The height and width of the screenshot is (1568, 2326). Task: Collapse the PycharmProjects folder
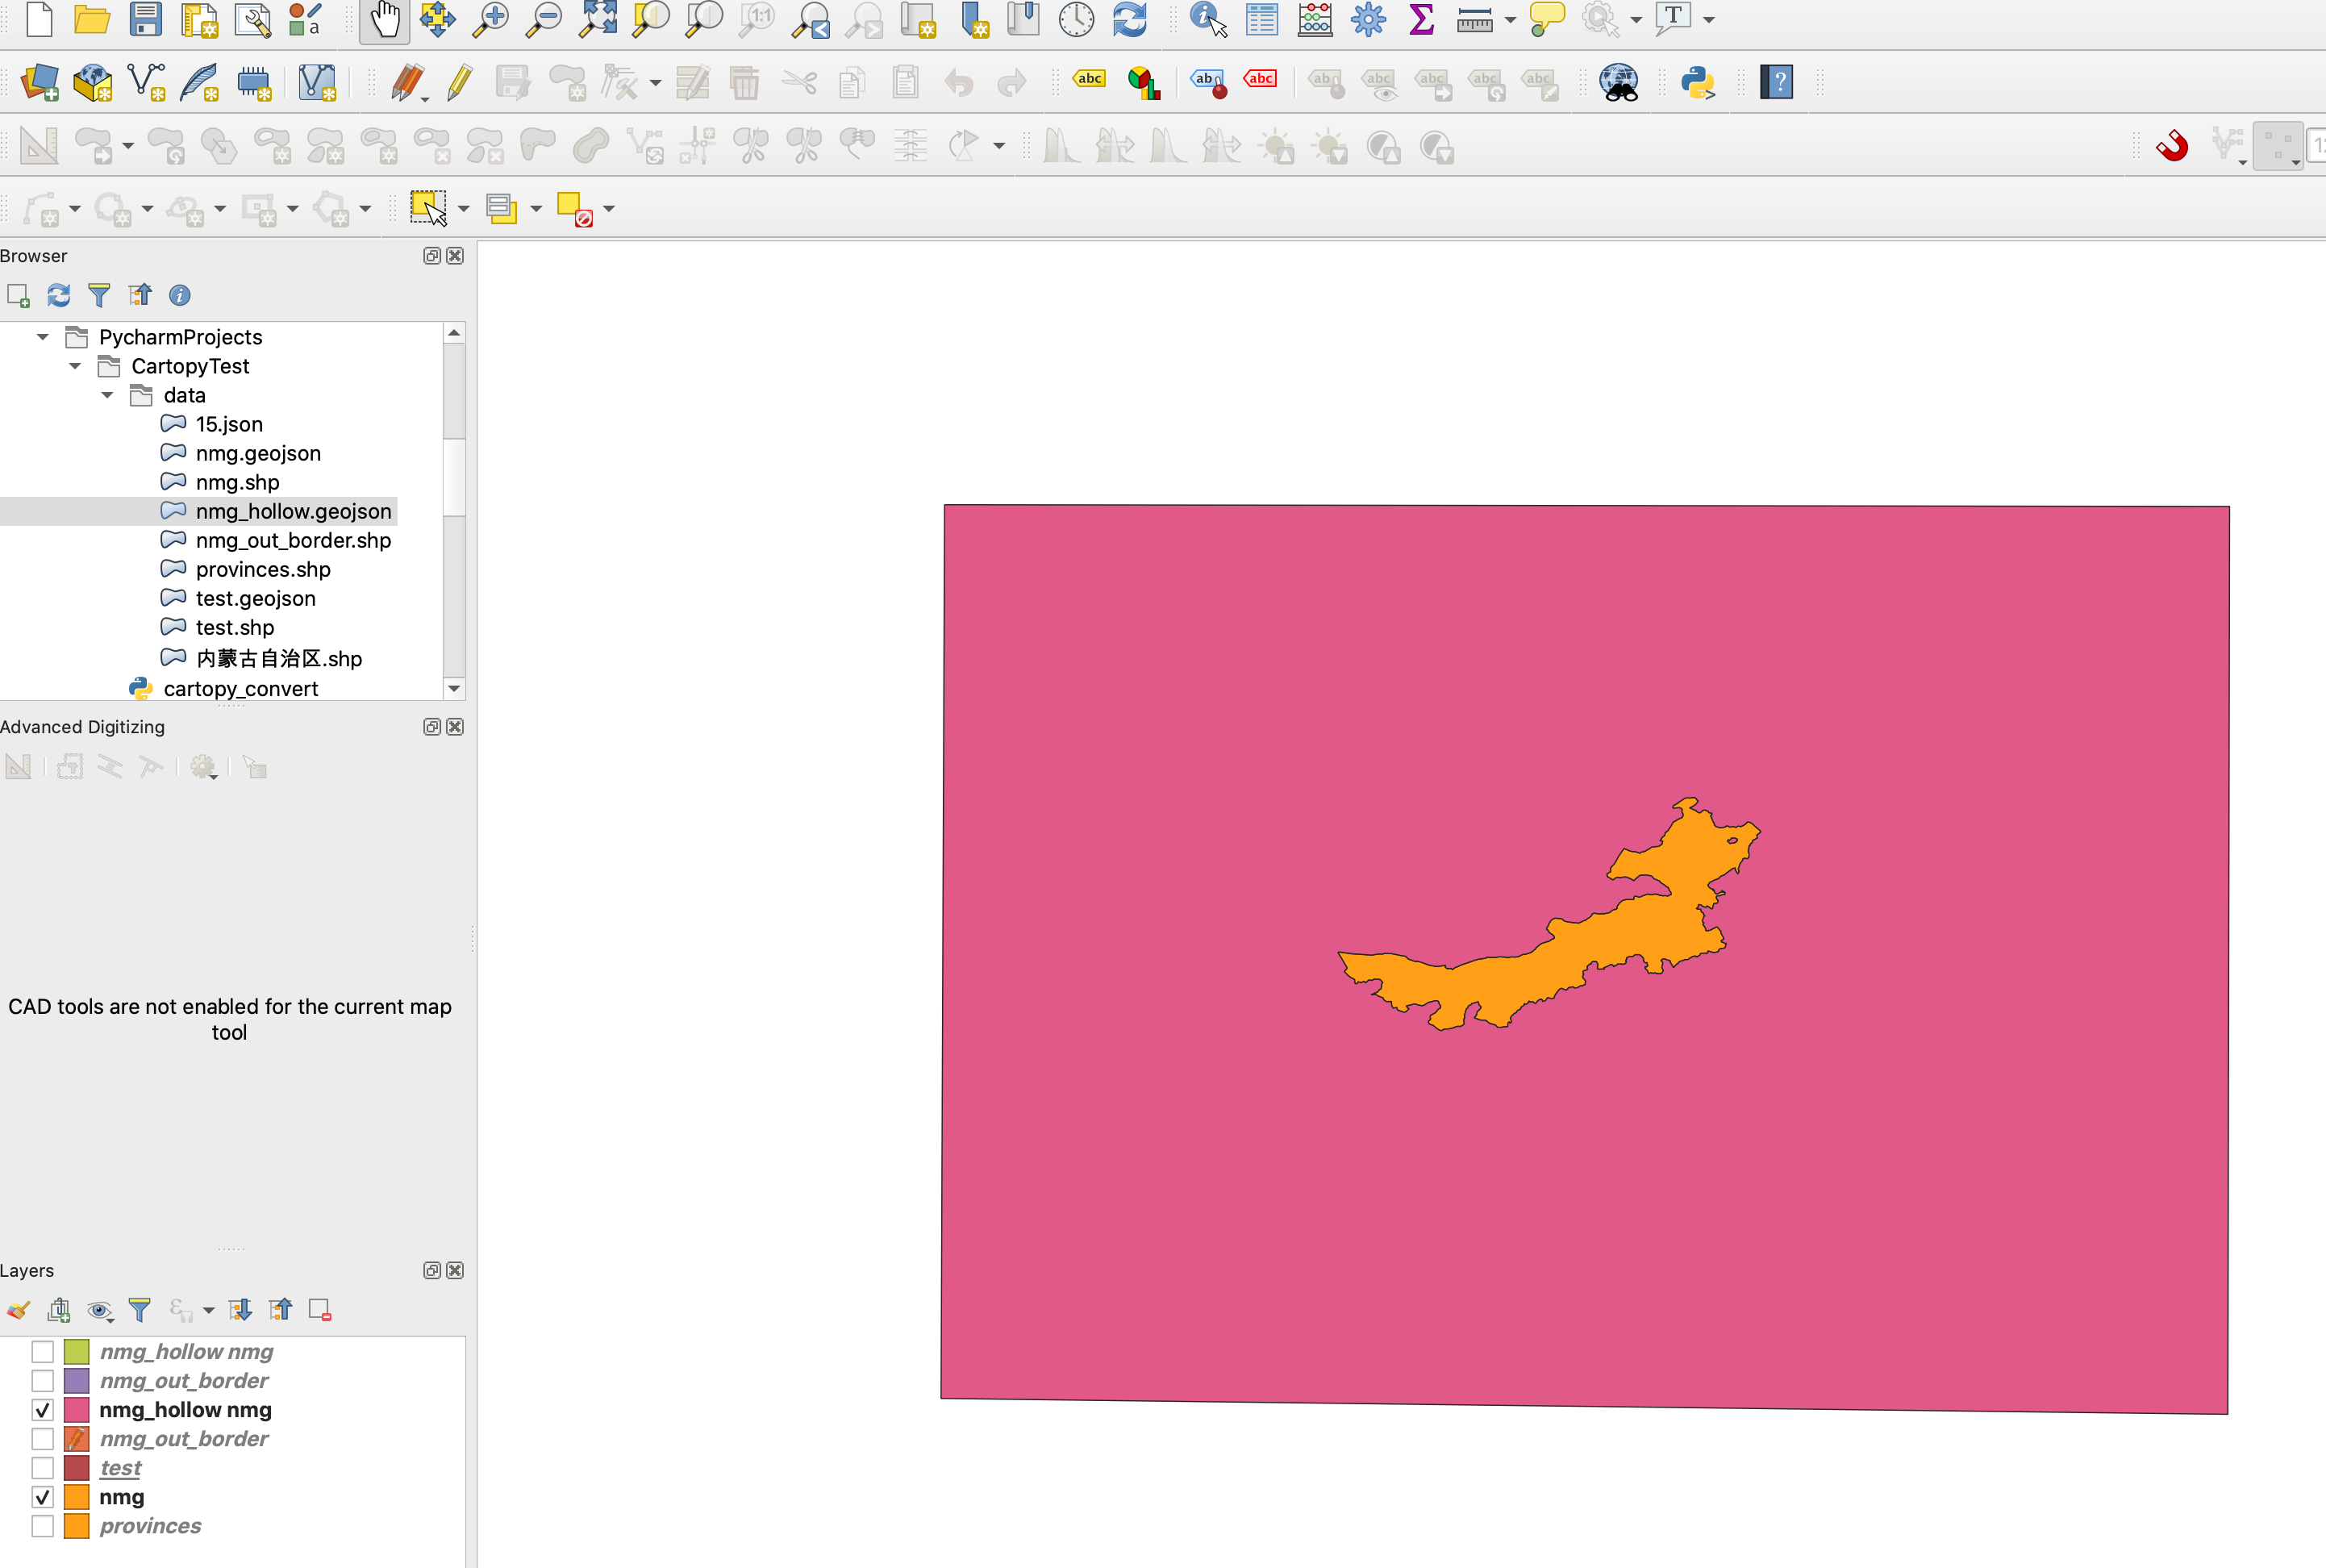[x=42, y=337]
